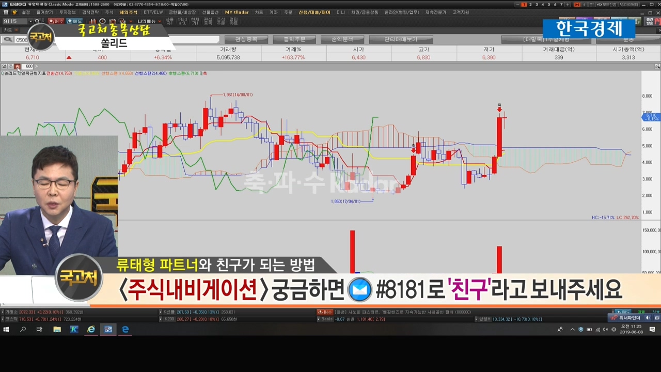Open the Edge browser on taskbar
The image size is (661, 372).
(125, 329)
